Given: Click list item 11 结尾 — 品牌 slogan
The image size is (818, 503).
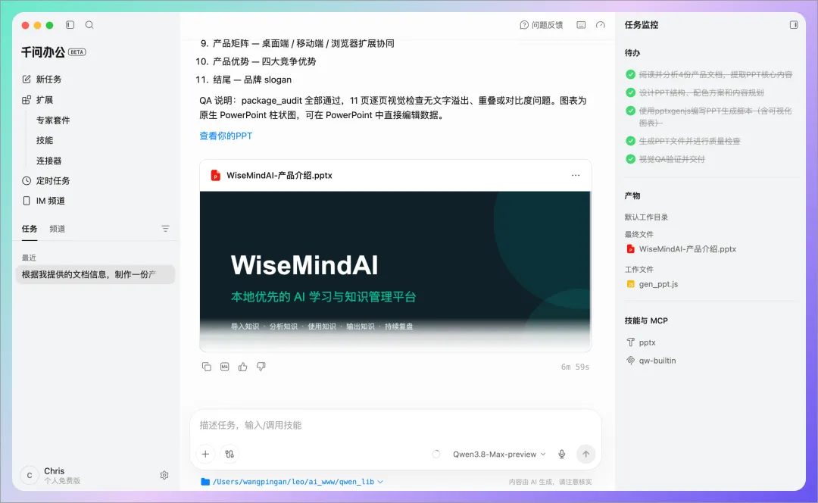Looking at the screenshot, I should [x=244, y=80].
